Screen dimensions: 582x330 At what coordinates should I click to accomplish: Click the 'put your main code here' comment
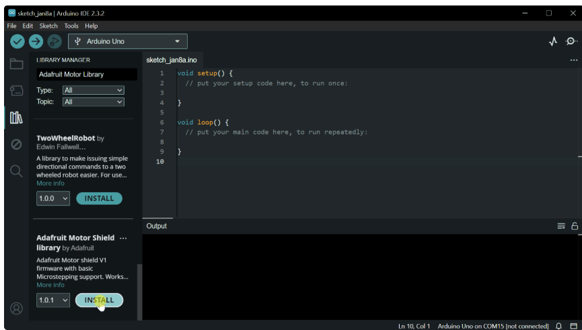click(x=277, y=132)
